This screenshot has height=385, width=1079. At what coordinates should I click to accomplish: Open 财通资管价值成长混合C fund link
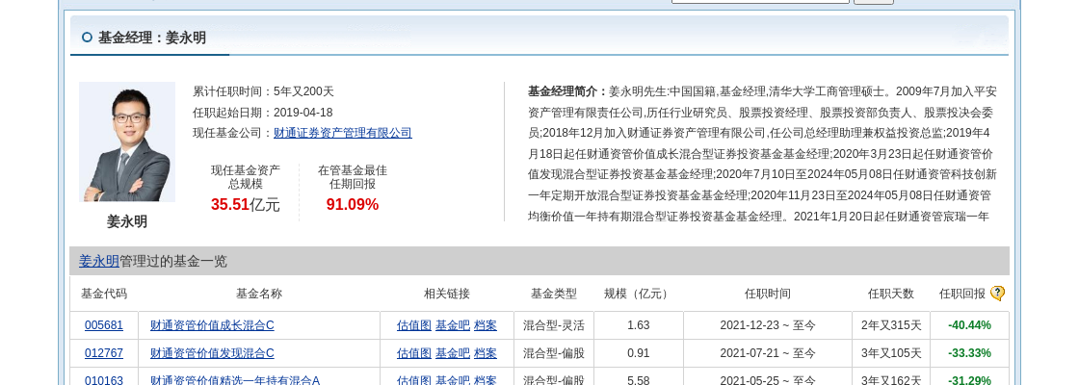pyautogui.click(x=212, y=325)
